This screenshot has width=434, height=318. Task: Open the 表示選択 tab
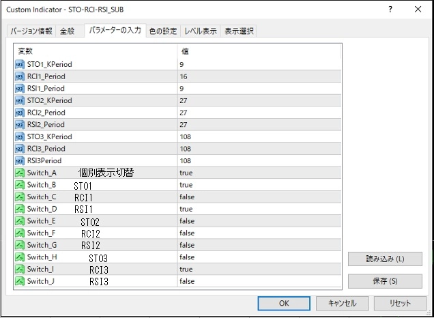[x=239, y=31]
